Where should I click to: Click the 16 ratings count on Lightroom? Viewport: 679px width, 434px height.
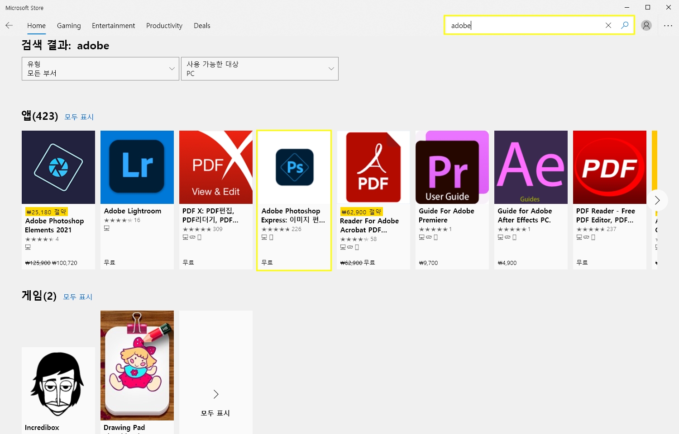pyautogui.click(x=137, y=220)
